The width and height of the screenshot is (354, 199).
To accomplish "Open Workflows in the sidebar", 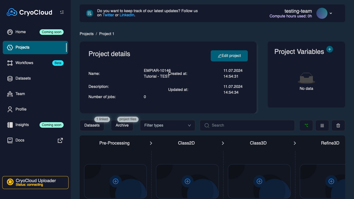I will pos(35,63).
